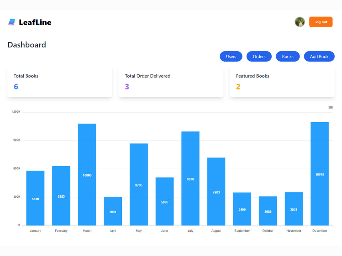The height and width of the screenshot is (256, 342).
Task: Open the chart hamburger menu icon
Action: 330,108
